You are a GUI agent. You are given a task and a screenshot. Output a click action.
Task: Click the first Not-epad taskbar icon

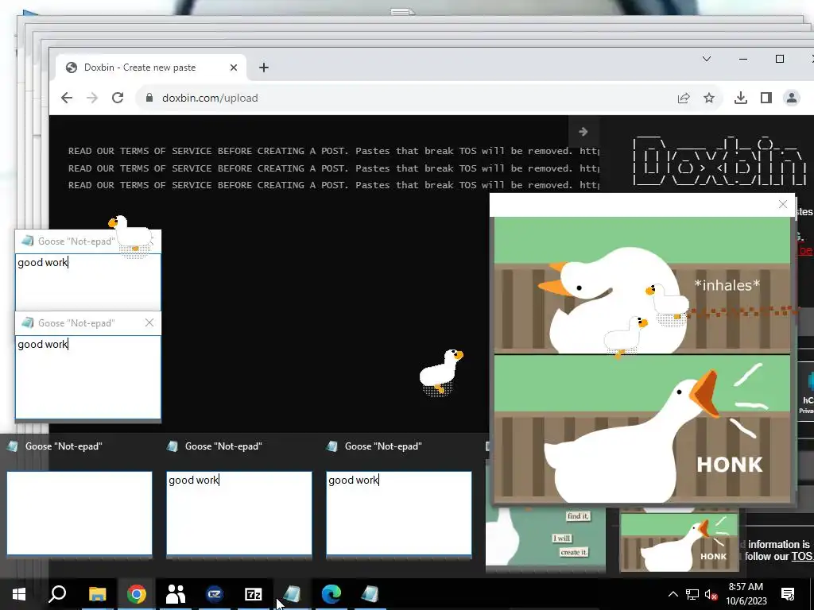click(x=293, y=594)
